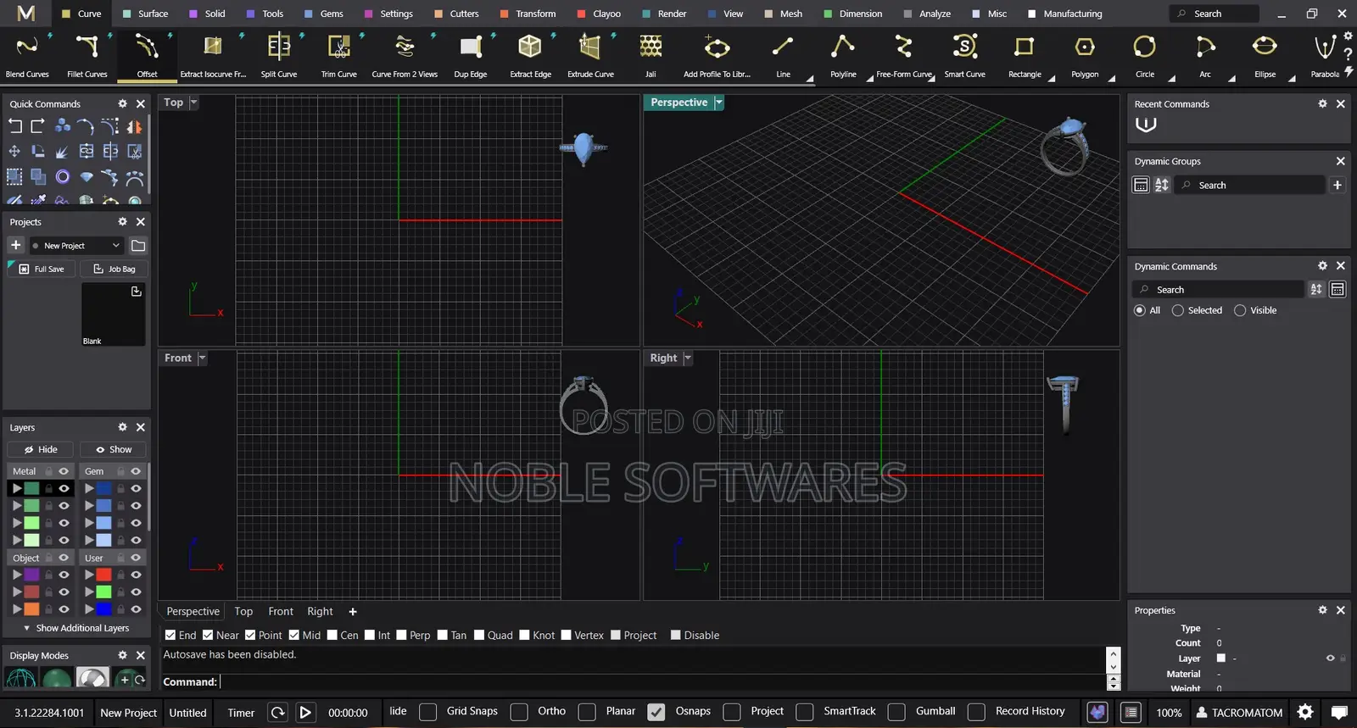Open Curve From 2 Views tool
This screenshot has height=728, width=1357.
[405, 56]
